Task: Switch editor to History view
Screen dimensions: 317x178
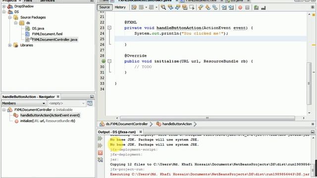Action: coord(120,7)
